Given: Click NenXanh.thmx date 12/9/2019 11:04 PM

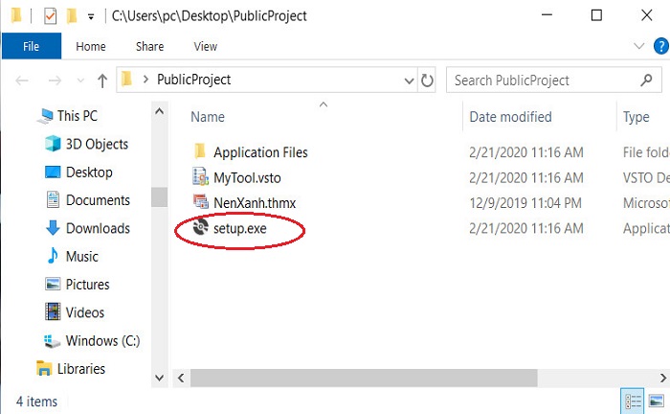Looking at the screenshot, I should coord(525,203).
